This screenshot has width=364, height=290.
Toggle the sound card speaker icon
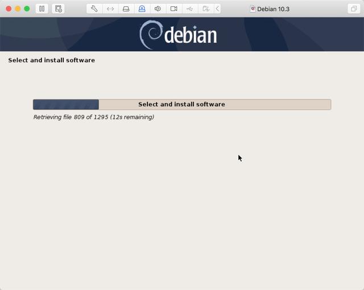click(x=158, y=9)
